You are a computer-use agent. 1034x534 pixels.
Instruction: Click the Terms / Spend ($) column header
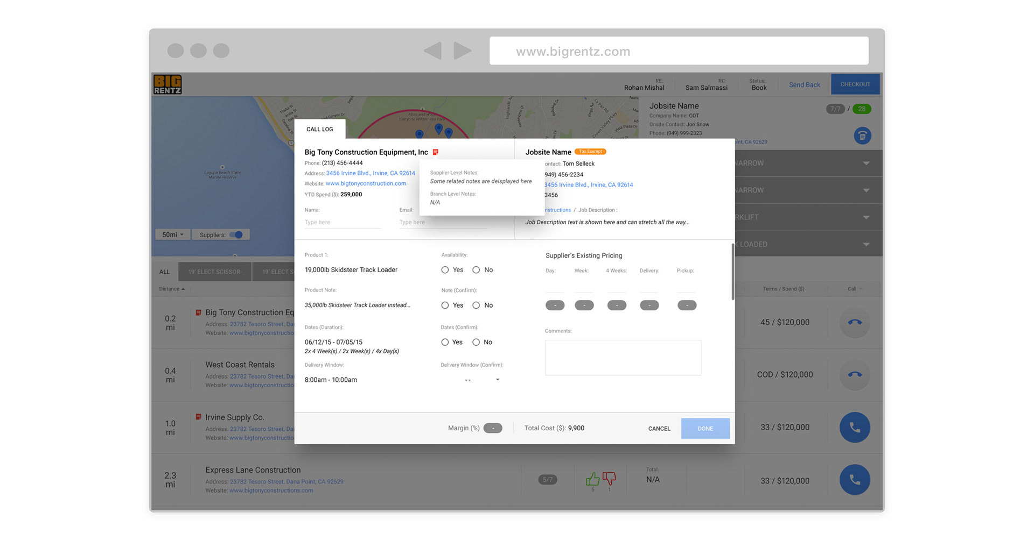tap(784, 289)
